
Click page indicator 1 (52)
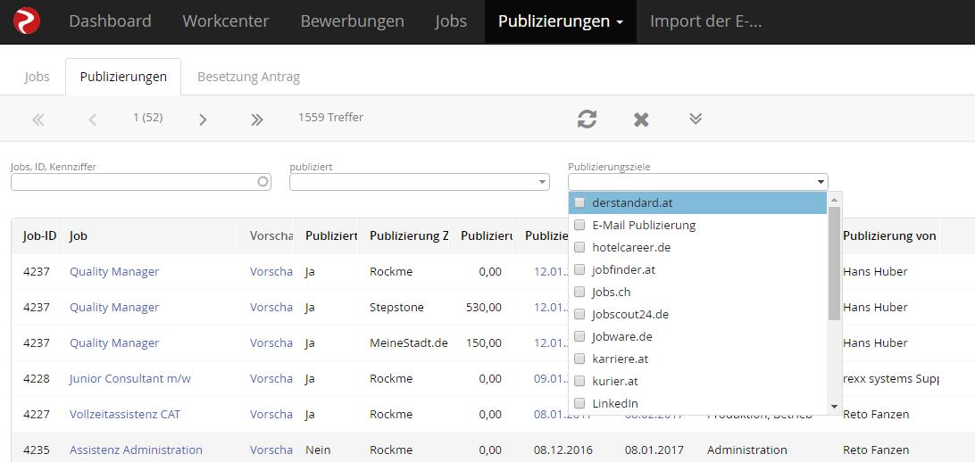(148, 118)
